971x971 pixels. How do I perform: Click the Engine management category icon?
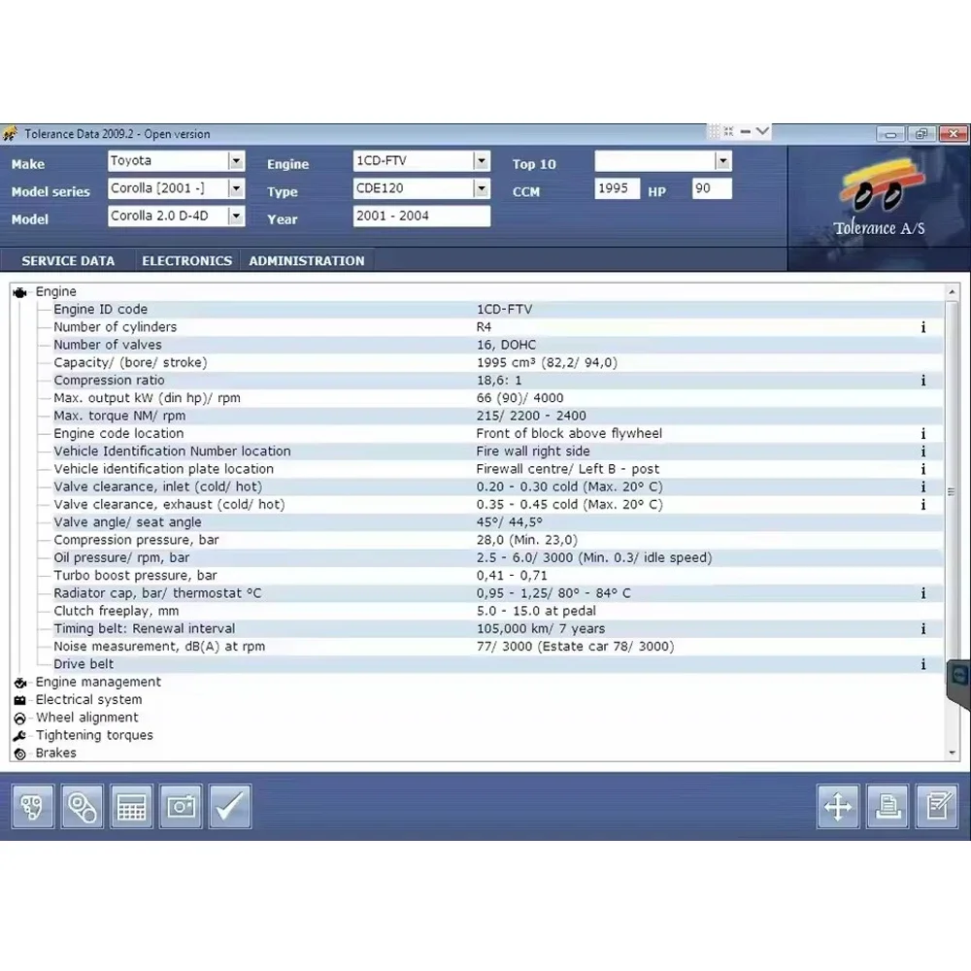[19, 683]
